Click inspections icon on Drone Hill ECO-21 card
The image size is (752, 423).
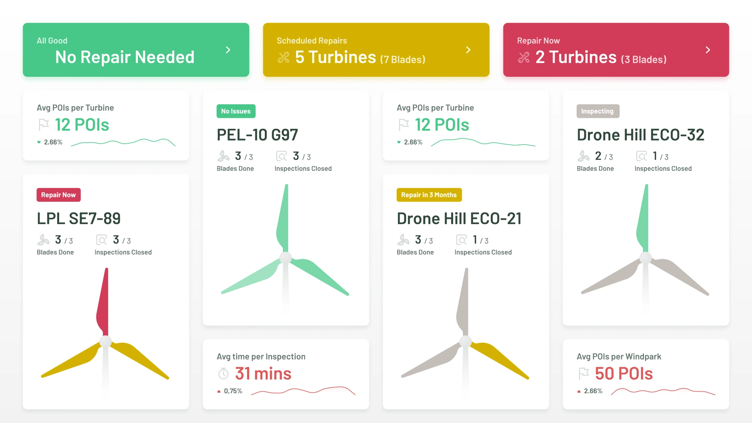[461, 240]
